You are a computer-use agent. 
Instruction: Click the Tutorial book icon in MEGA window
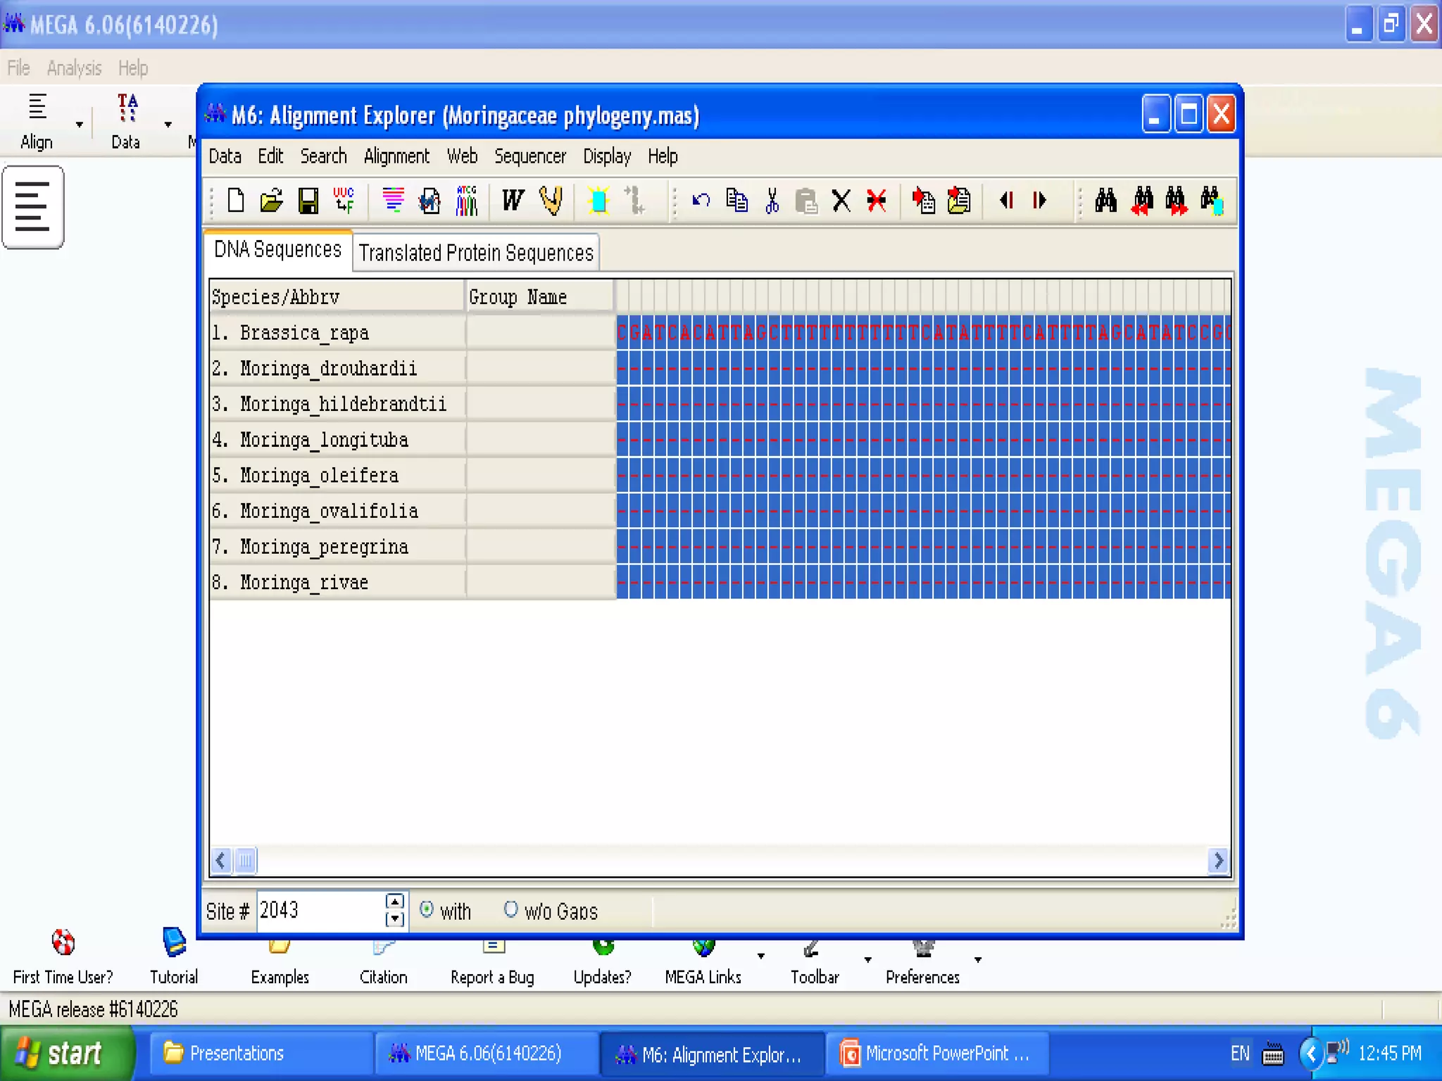coord(174,942)
